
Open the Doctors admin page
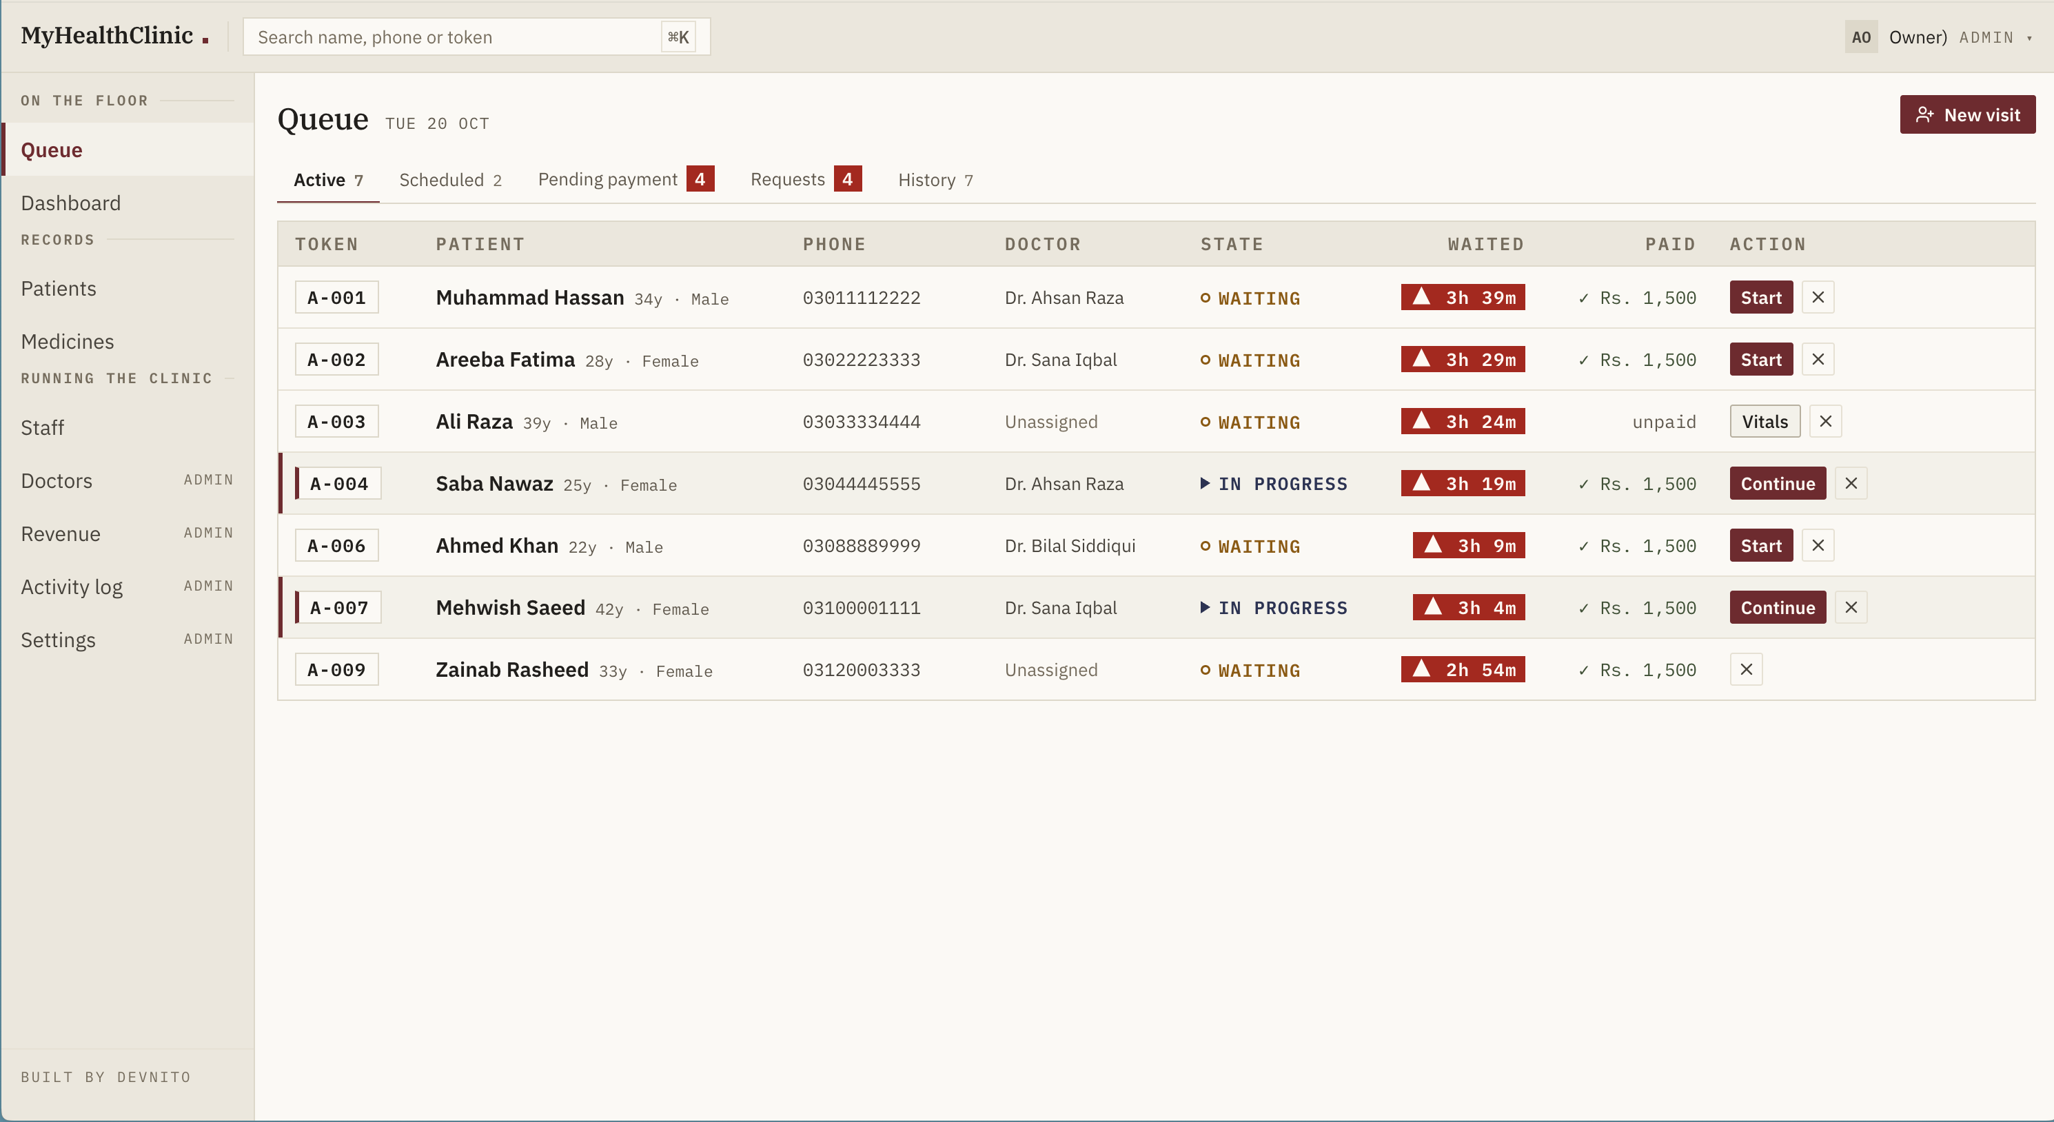tap(128, 481)
